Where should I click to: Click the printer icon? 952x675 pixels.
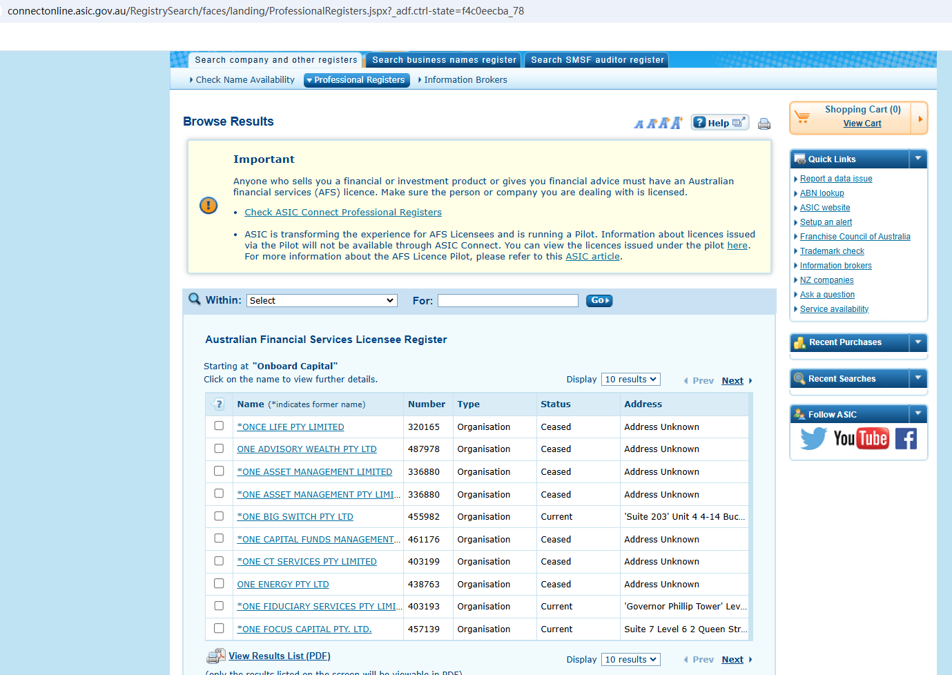[x=764, y=124]
